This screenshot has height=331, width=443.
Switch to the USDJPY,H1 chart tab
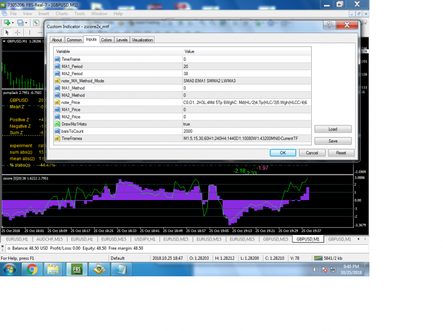[145, 239]
